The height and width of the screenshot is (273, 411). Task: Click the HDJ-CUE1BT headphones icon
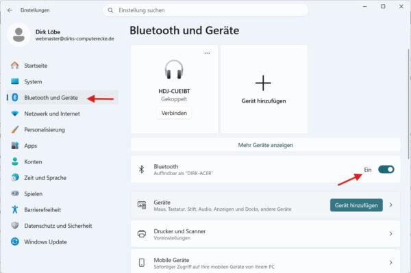[174, 69]
